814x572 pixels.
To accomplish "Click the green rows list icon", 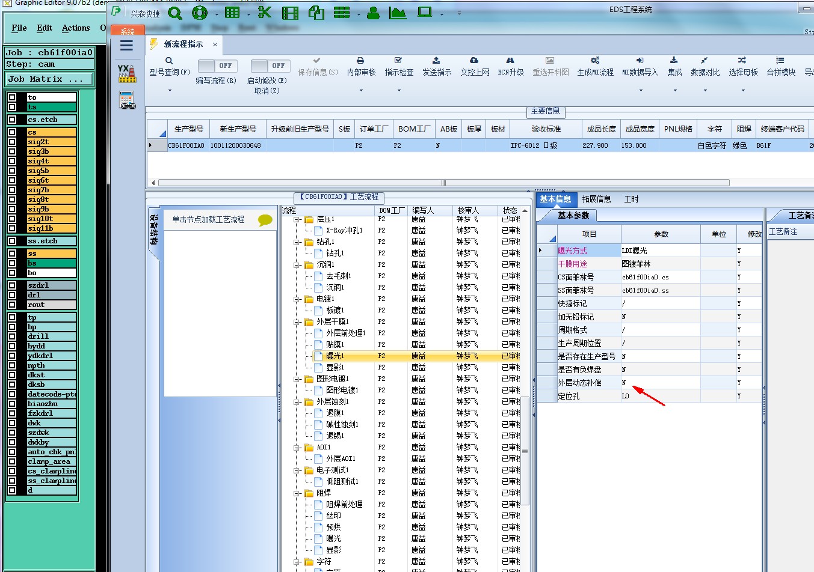I will tap(342, 13).
